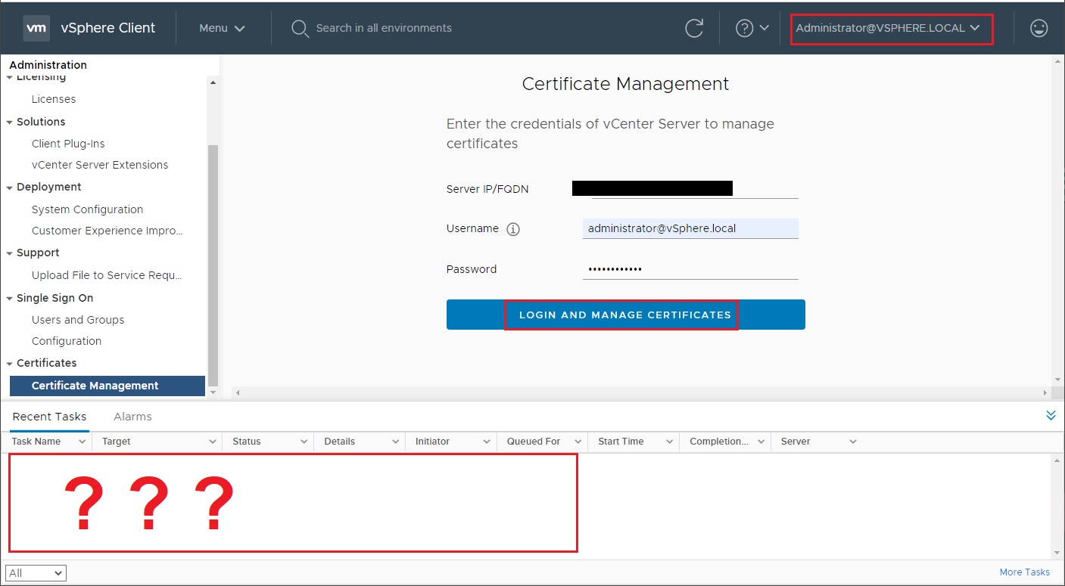This screenshot has width=1065, height=586.
Task: Open vCenter Server Extensions
Action: (100, 165)
